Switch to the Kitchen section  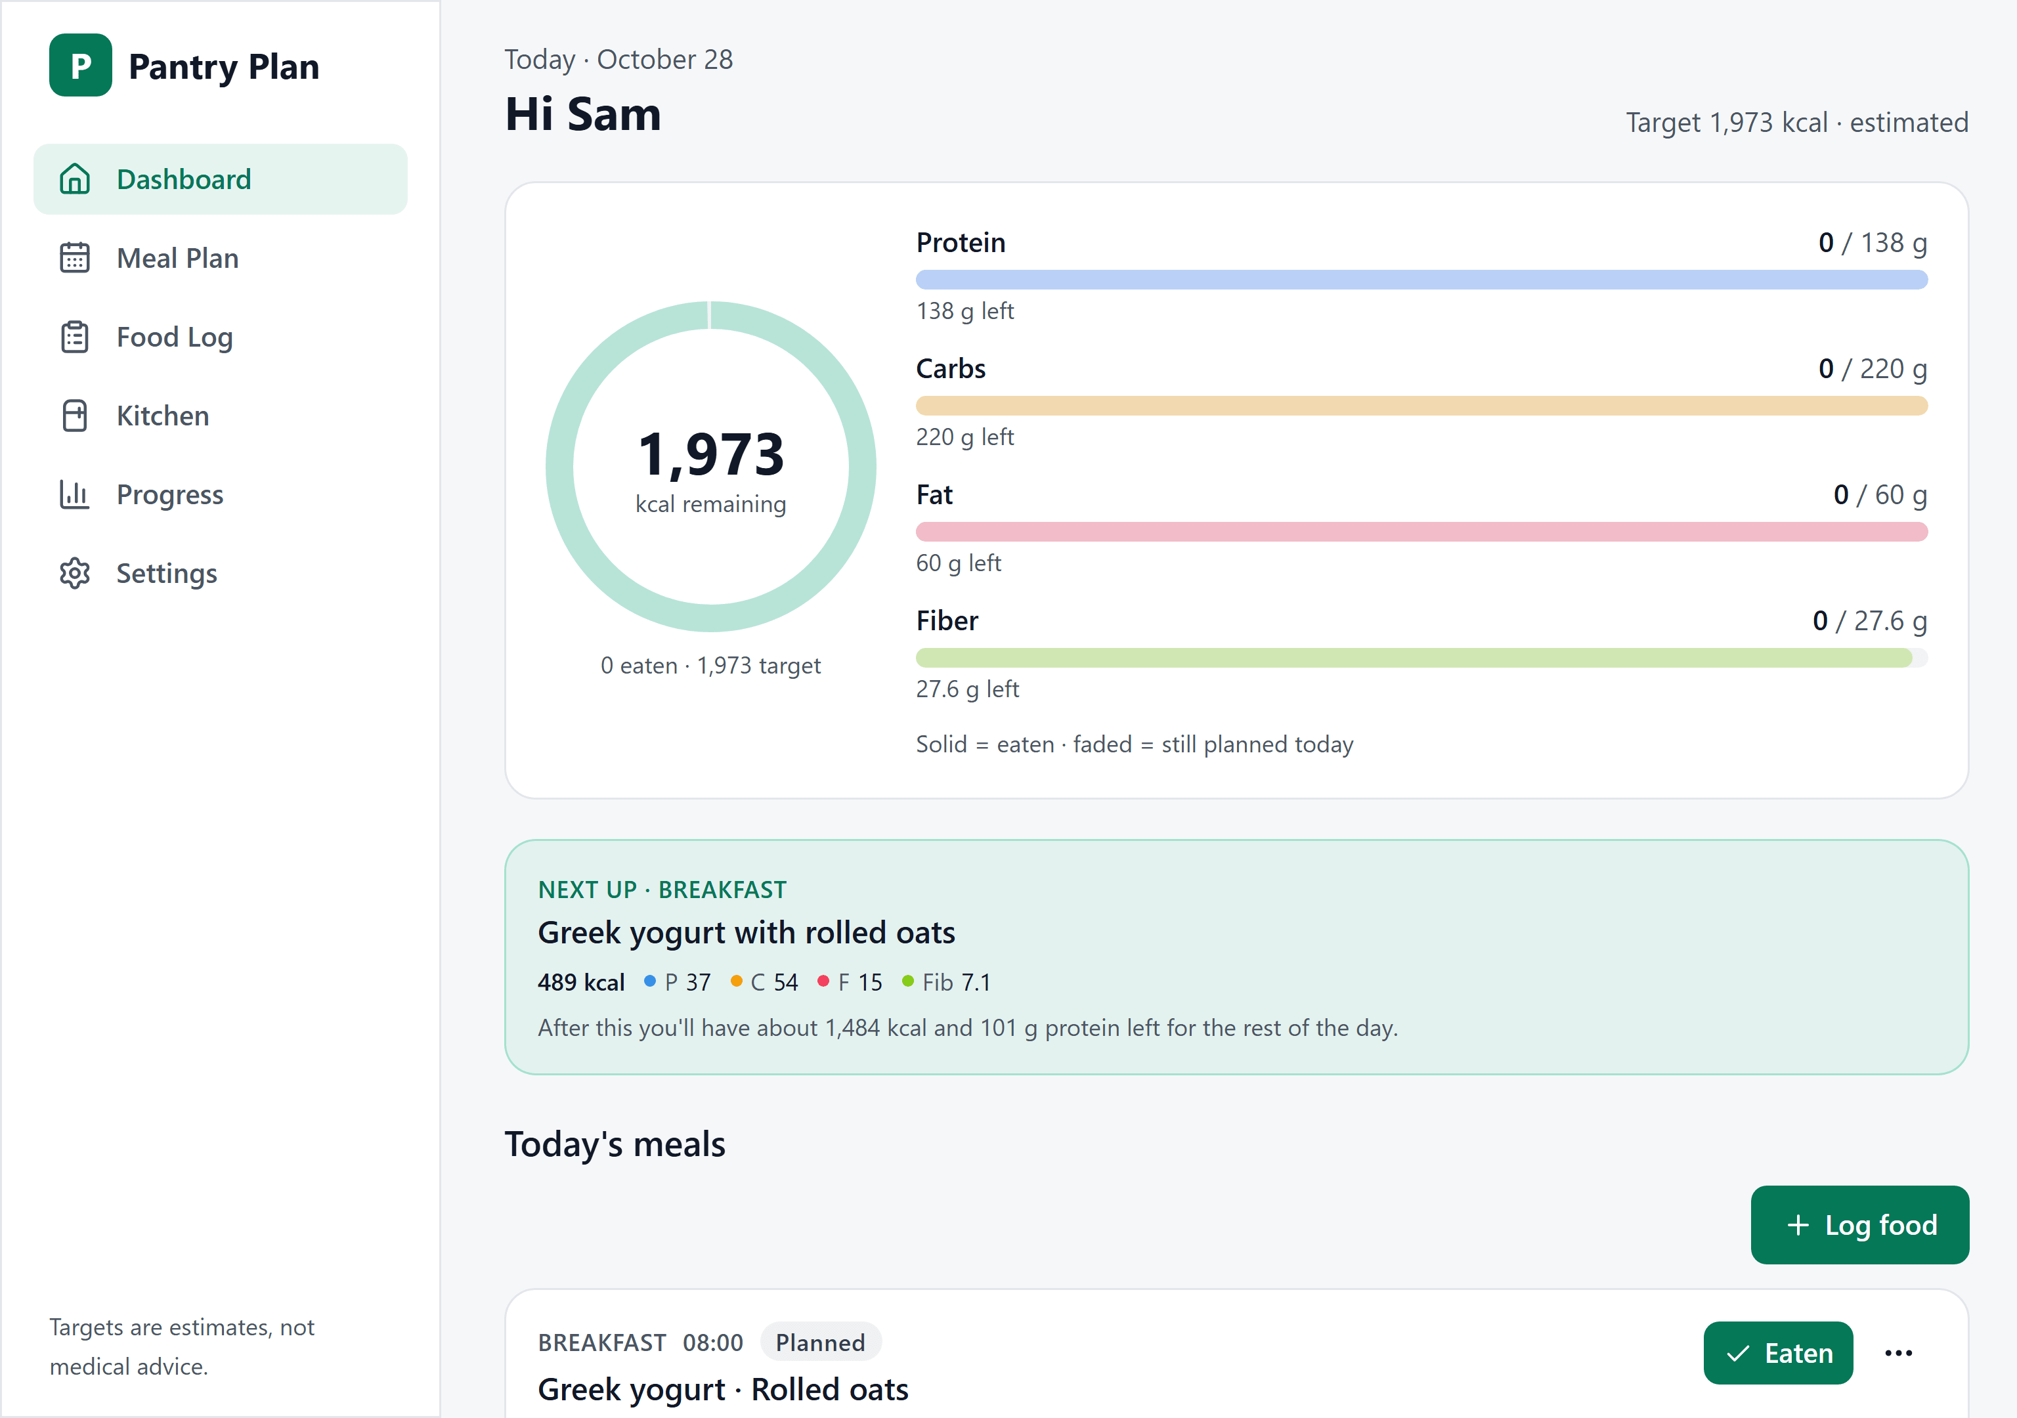pyautogui.click(x=221, y=416)
